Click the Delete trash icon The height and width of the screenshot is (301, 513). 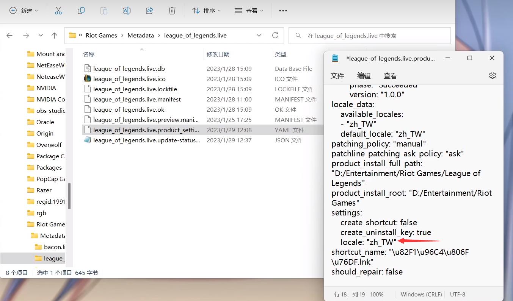[172, 11]
